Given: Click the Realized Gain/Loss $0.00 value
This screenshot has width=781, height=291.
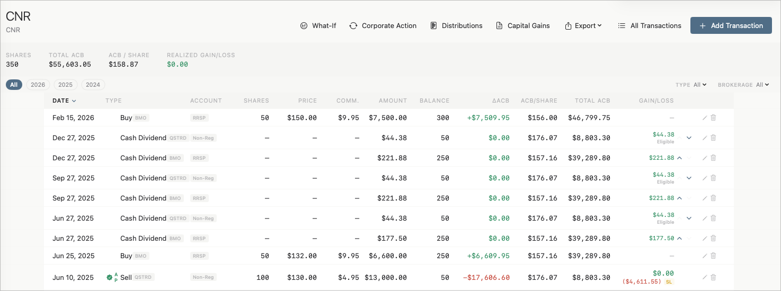Looking at the screenshot, I should pyautogui.click(x=177, y=65).
